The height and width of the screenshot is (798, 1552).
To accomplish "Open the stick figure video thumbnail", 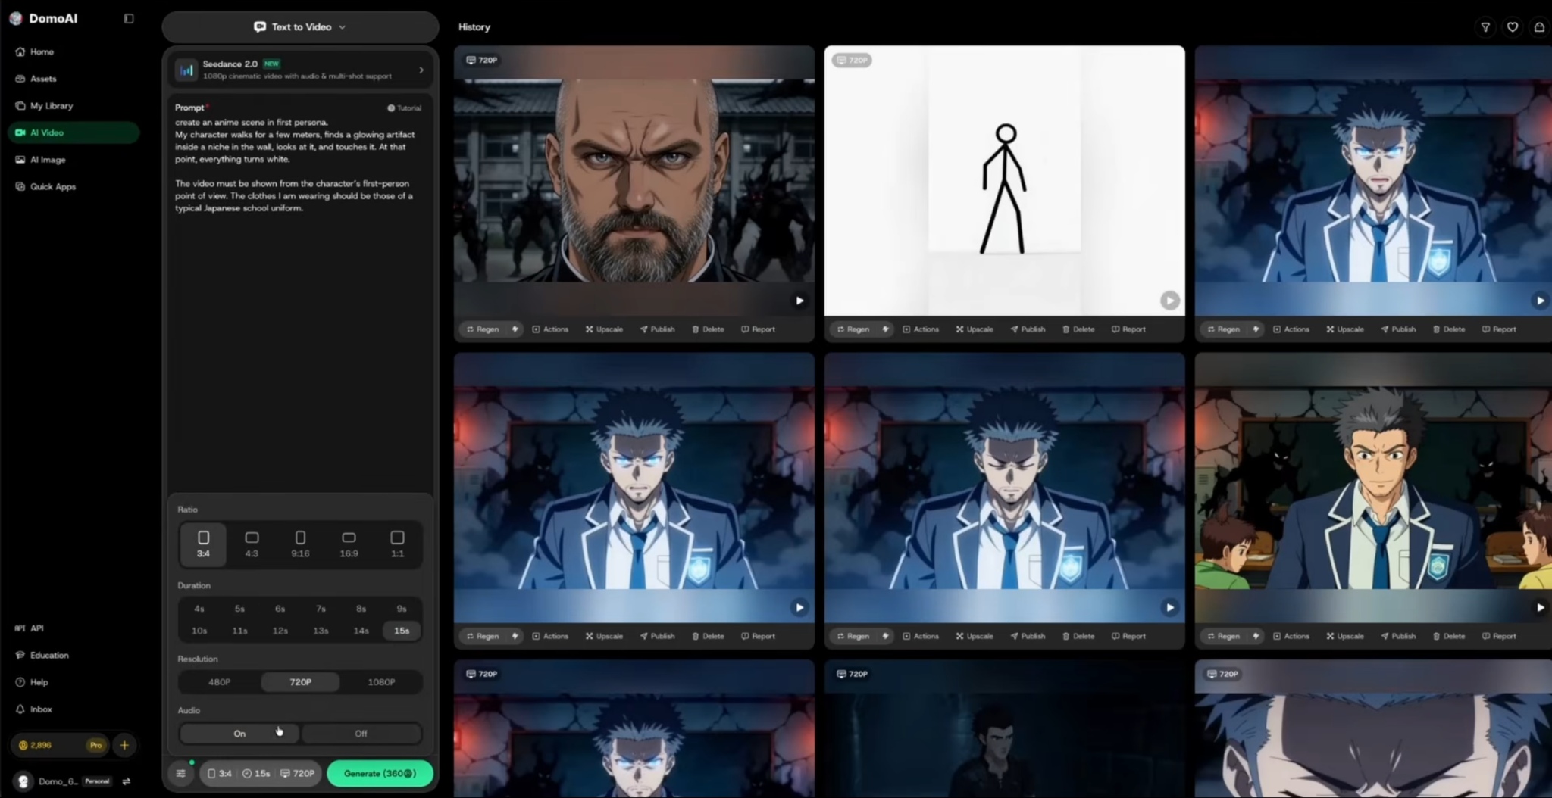I will coord(1004,180).
